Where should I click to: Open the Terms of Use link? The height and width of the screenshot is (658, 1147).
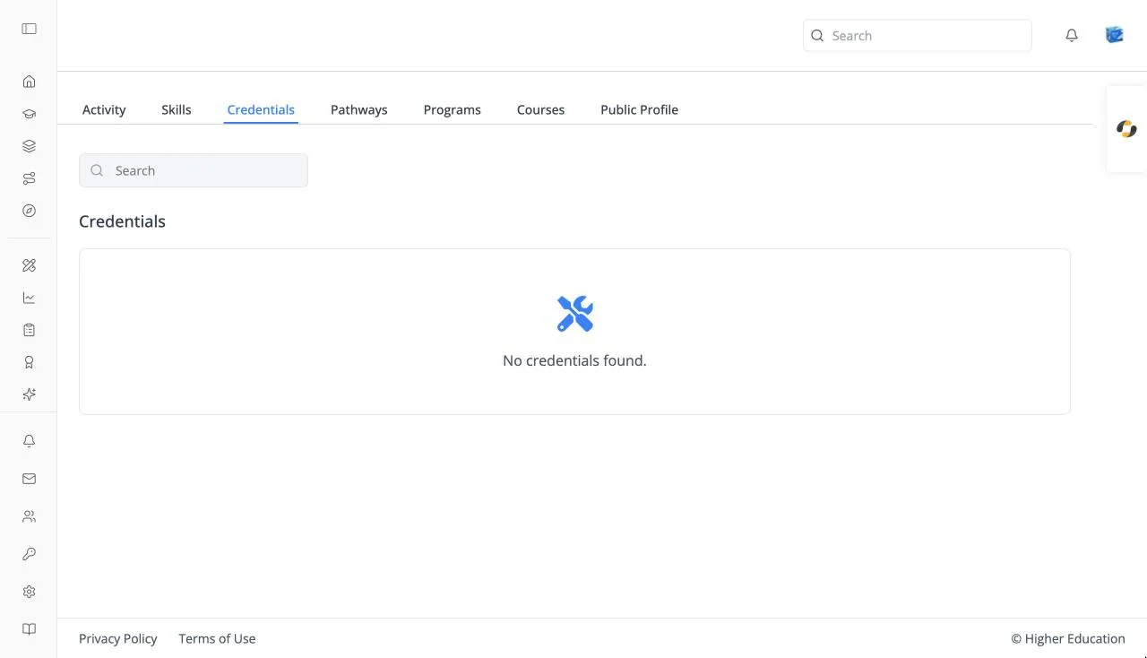click(x=217, y=638)
